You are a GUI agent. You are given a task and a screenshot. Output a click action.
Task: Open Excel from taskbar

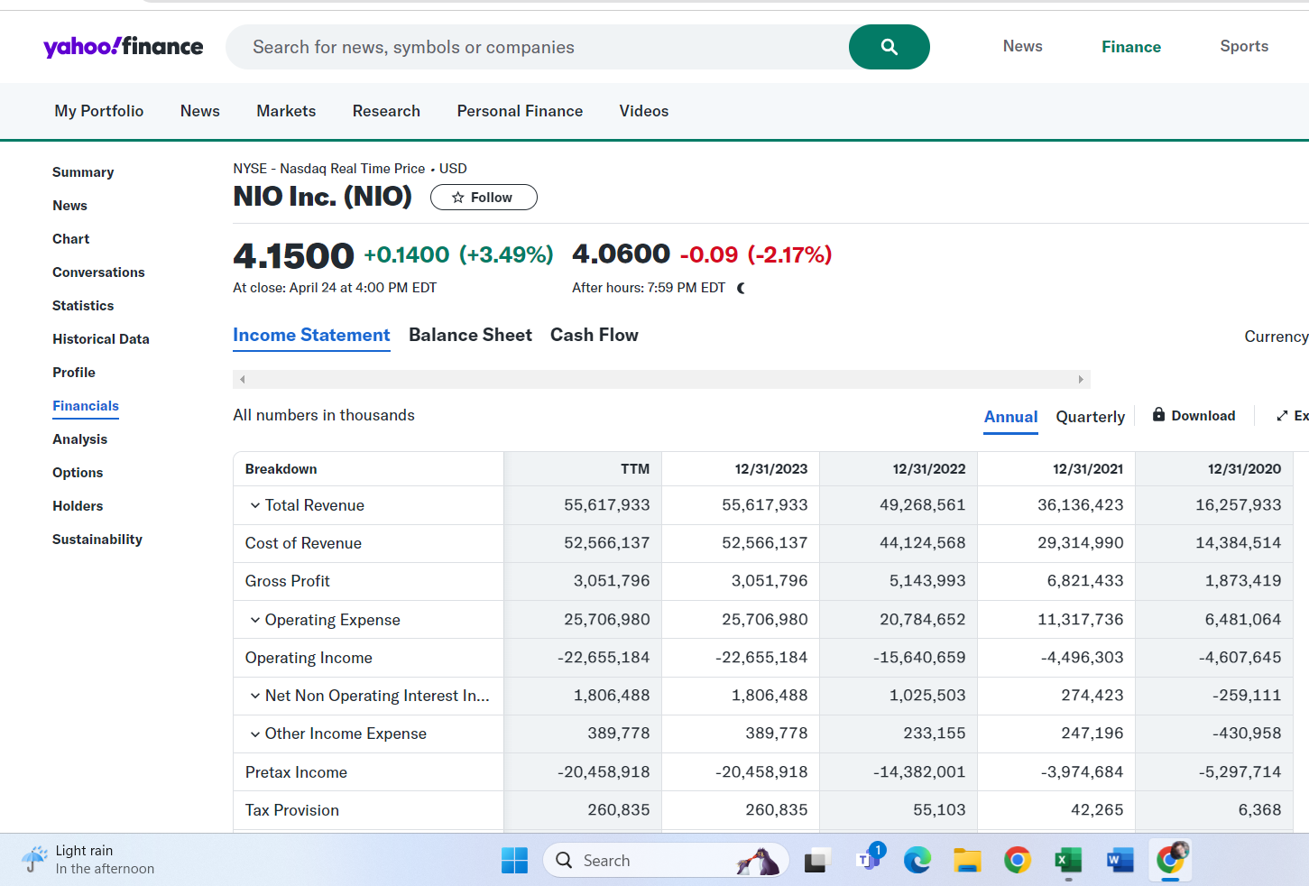tap(1068, 861)
